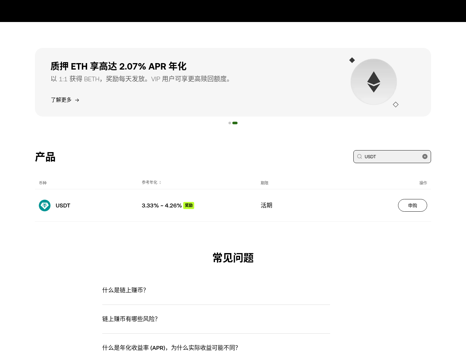Click the USDT Tether coin icon

tap(45, 206)
